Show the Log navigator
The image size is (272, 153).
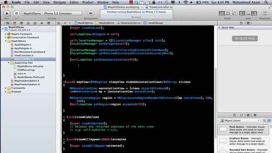[x=48, y=23]
